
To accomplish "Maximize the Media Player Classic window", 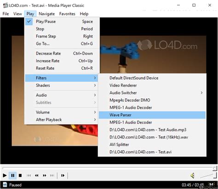I will coord(194,5).
